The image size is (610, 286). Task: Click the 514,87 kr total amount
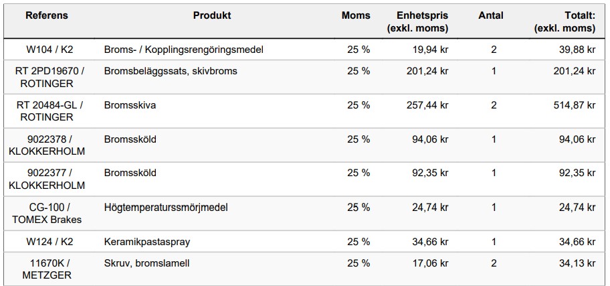[572, 105]
